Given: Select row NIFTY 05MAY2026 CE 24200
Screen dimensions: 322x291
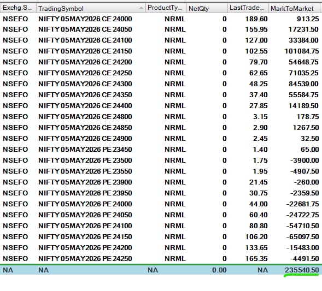Looking at the screenshot, I should (161, 62).
